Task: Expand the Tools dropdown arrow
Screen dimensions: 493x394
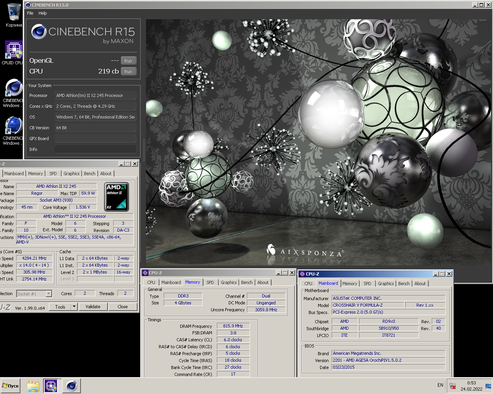Action: pos(74,307)
